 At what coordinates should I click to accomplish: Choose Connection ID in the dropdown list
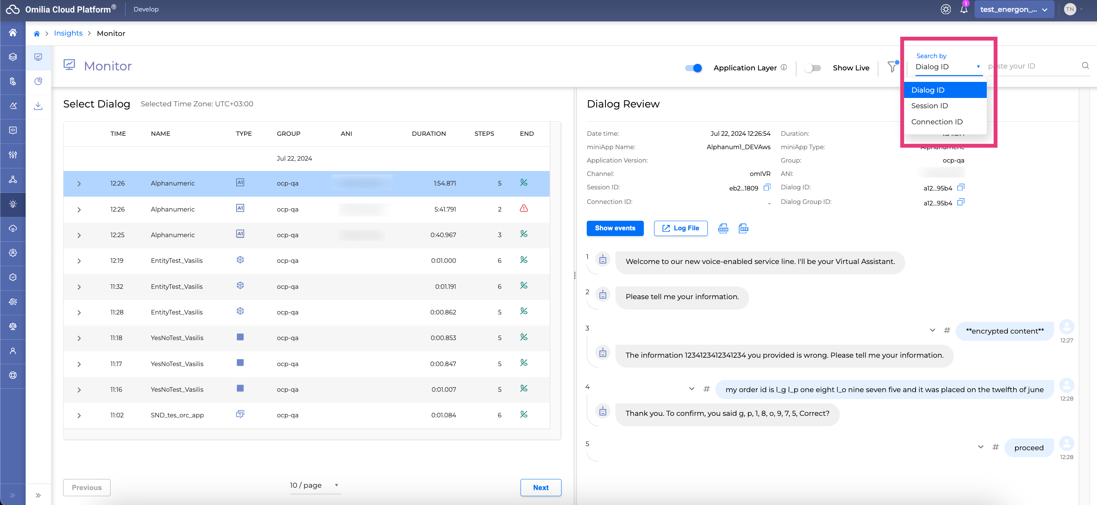click(x=937, y=122)
